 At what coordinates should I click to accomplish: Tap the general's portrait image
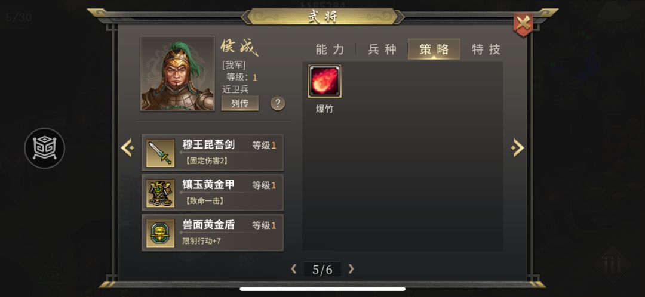177,74
